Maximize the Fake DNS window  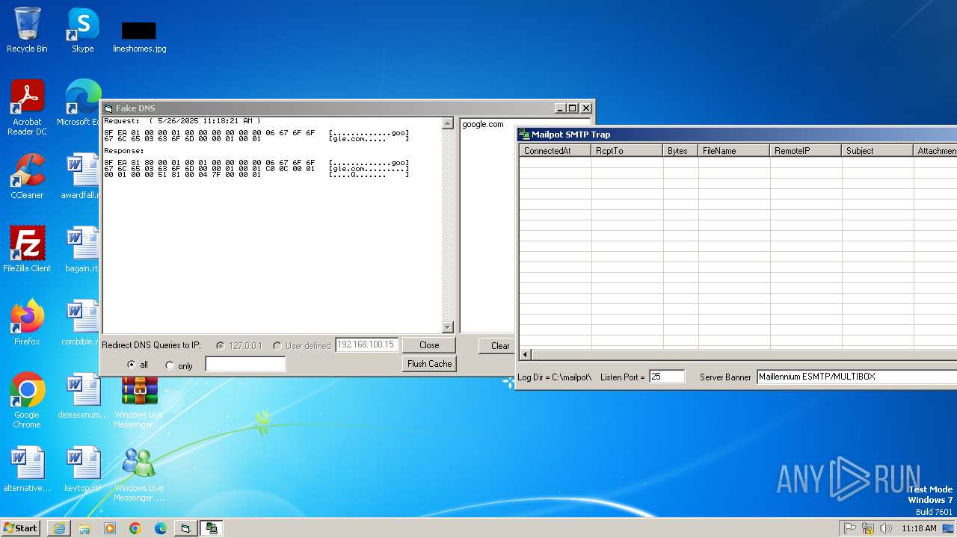(573, 108)
